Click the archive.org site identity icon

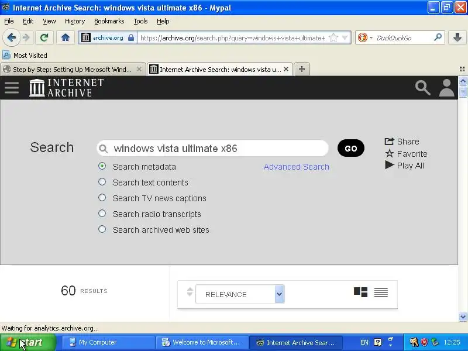[x=85, y=37]
